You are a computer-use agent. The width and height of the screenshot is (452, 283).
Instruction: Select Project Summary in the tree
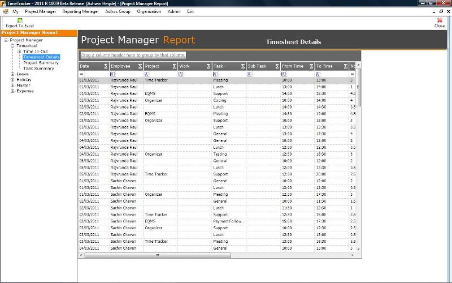pyautogui.click(x=41, y=63)
